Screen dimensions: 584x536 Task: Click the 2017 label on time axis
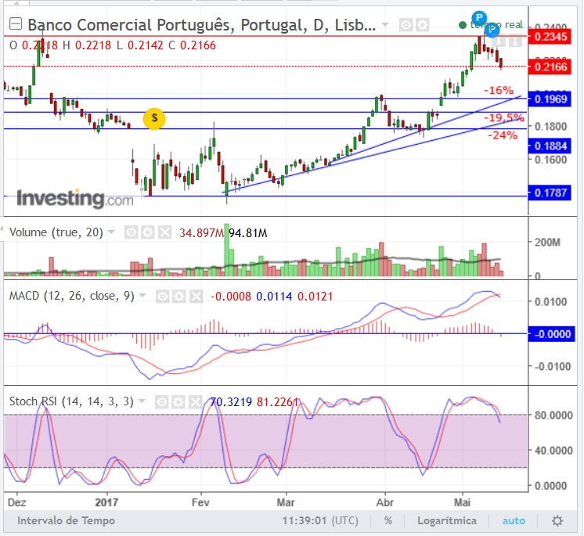click(x=106, y=502)
